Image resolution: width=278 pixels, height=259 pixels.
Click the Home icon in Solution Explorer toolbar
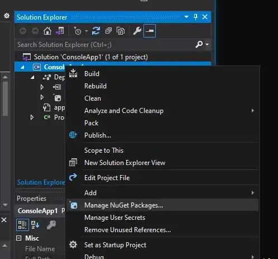[x=47, y=31]
